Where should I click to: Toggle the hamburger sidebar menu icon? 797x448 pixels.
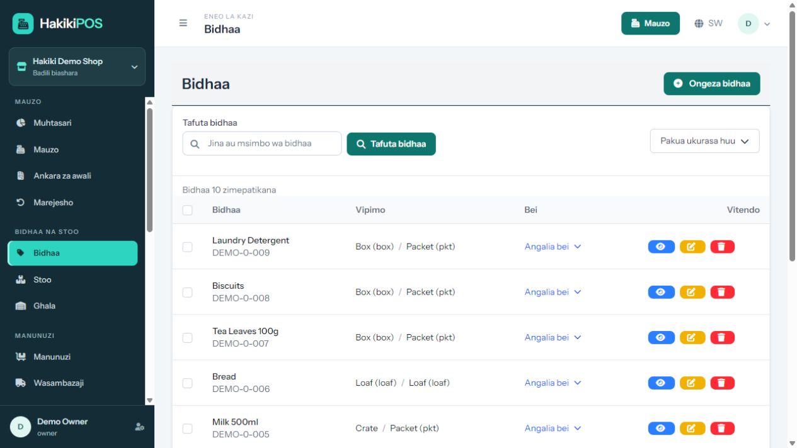[x=183, y=23]
